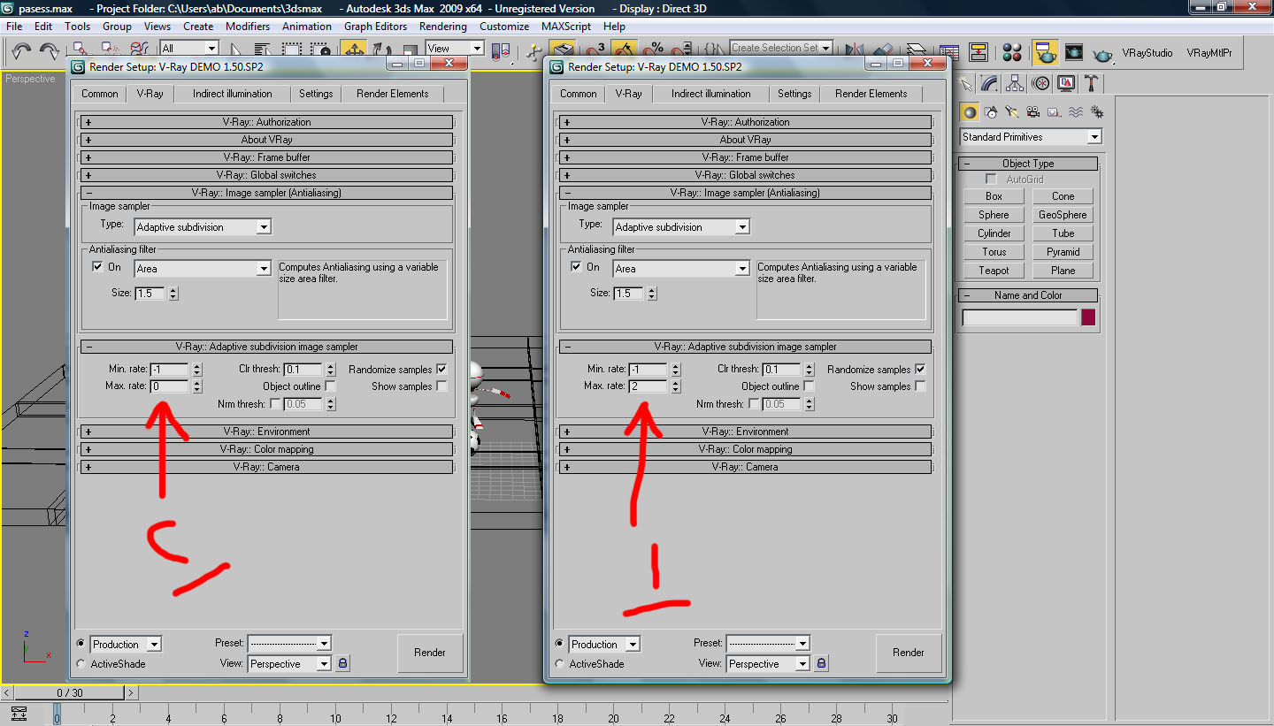Viewport: 1274px width, 726px height.
Task: Switch to Indirect illumination tab in right window
Action: click(710, 94)
